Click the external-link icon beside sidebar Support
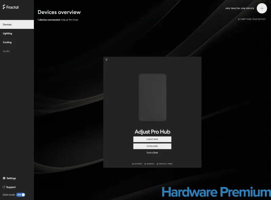The image size is (271, 200). (4, 187)
